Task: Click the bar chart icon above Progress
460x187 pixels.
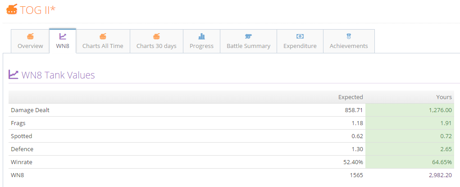Action: tap(201, 36)
